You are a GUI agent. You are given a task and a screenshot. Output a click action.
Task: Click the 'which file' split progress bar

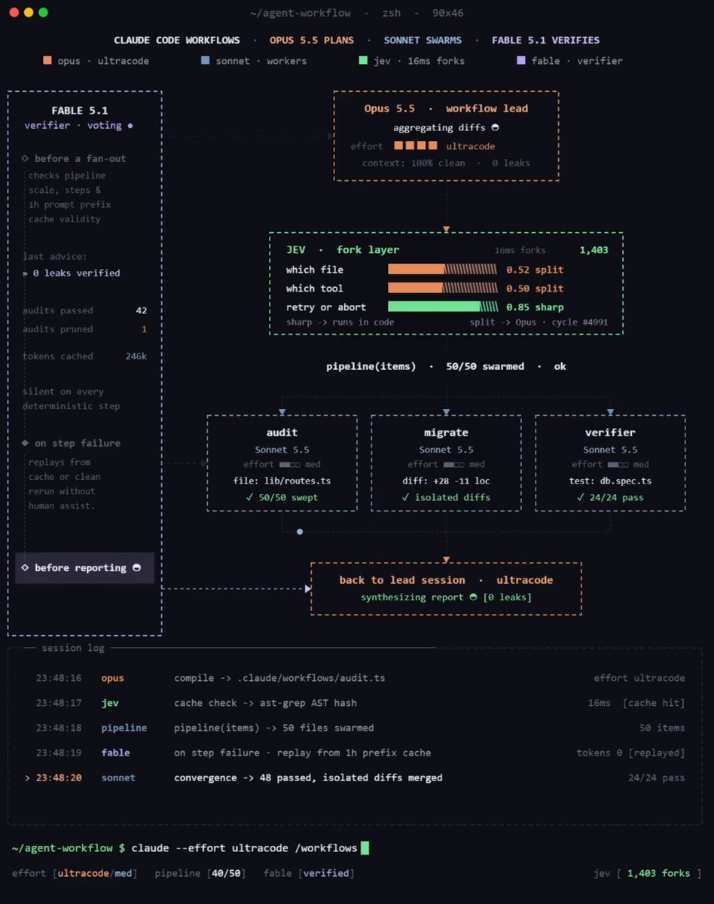(x=443, y=269)
